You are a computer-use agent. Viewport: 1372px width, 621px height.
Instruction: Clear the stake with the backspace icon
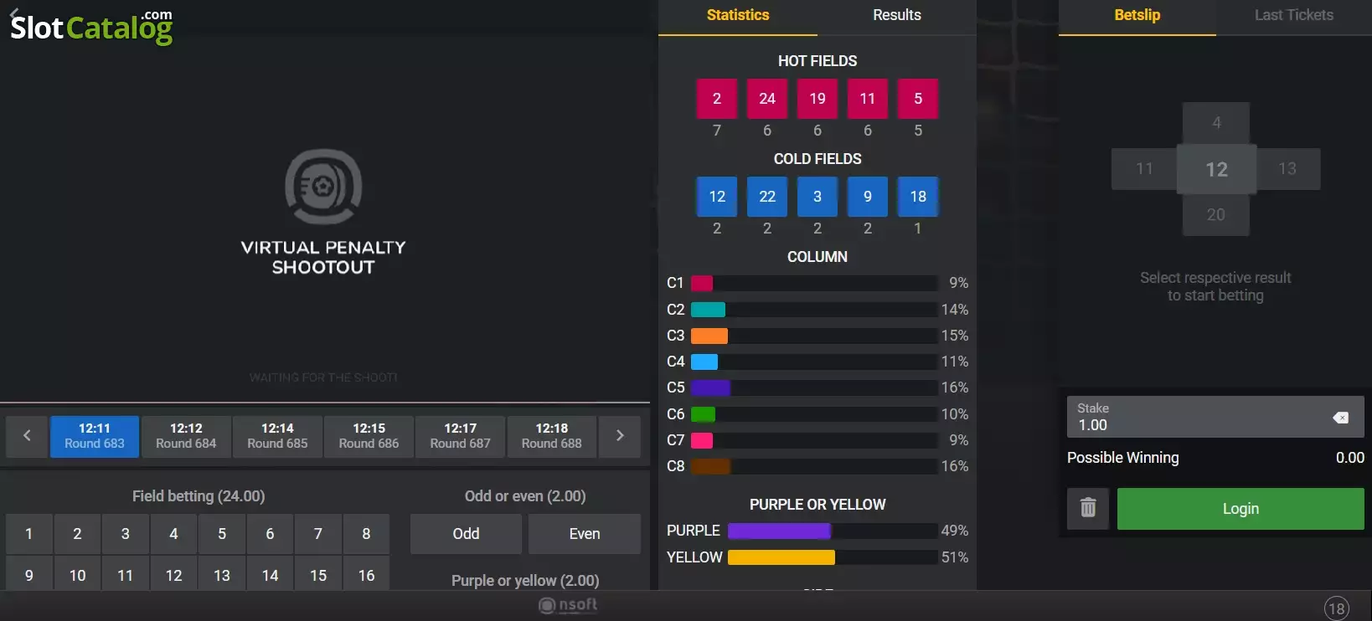pyautogui.click(x=1340, y=418)
